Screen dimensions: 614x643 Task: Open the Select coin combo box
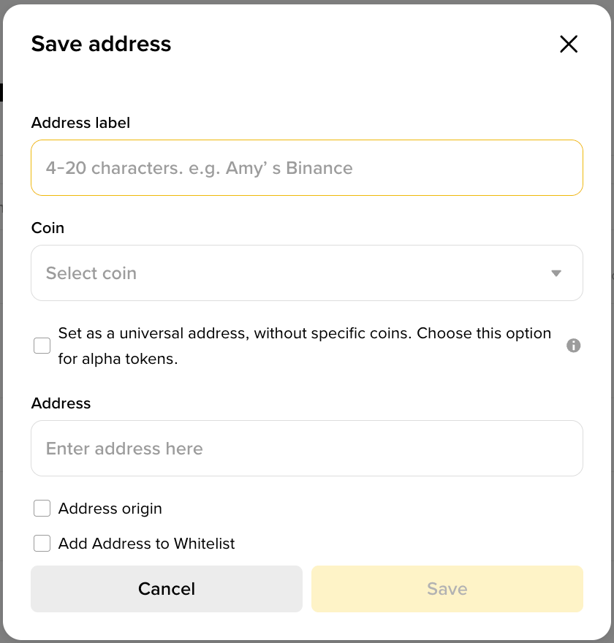coord(292,273)
